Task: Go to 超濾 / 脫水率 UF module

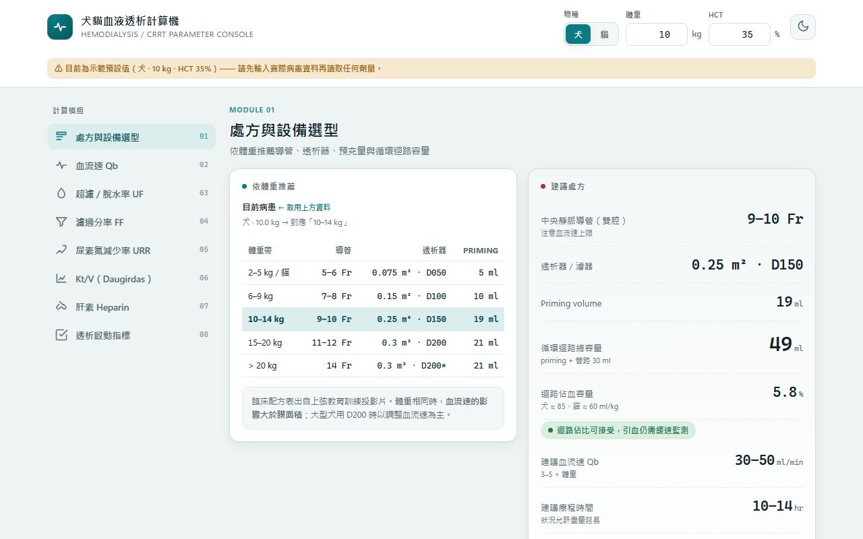Action: click(x=131, y=193)
